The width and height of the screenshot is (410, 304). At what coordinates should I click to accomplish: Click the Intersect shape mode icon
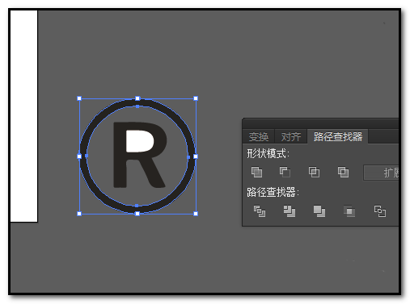click(x=314, y=172)
